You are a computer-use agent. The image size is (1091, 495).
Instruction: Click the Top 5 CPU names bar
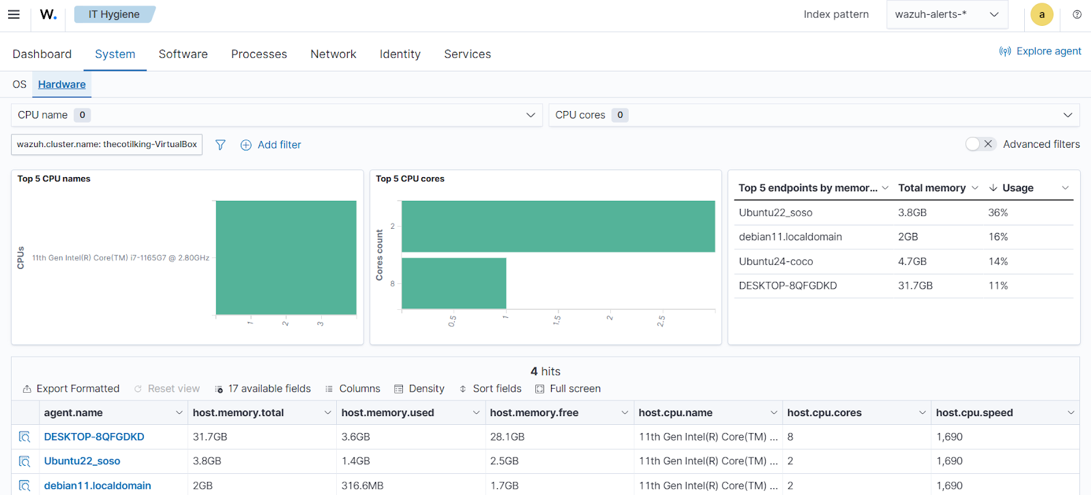tap(286, 257)
